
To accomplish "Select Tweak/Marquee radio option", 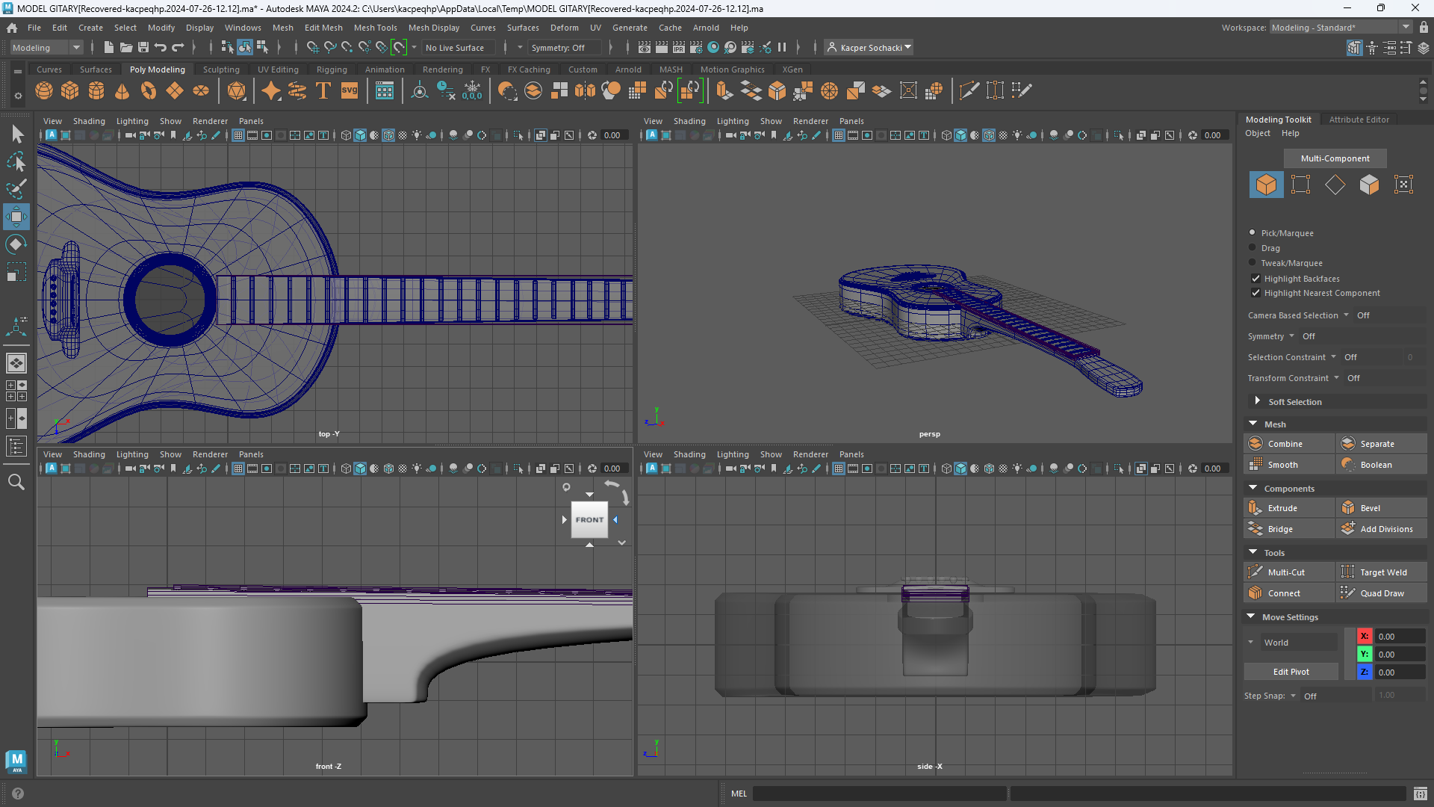I will [1253, 262].
